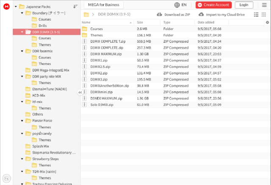Click the KCD-Mix folder icon
The image size is (271, 185).
[28, 95]
